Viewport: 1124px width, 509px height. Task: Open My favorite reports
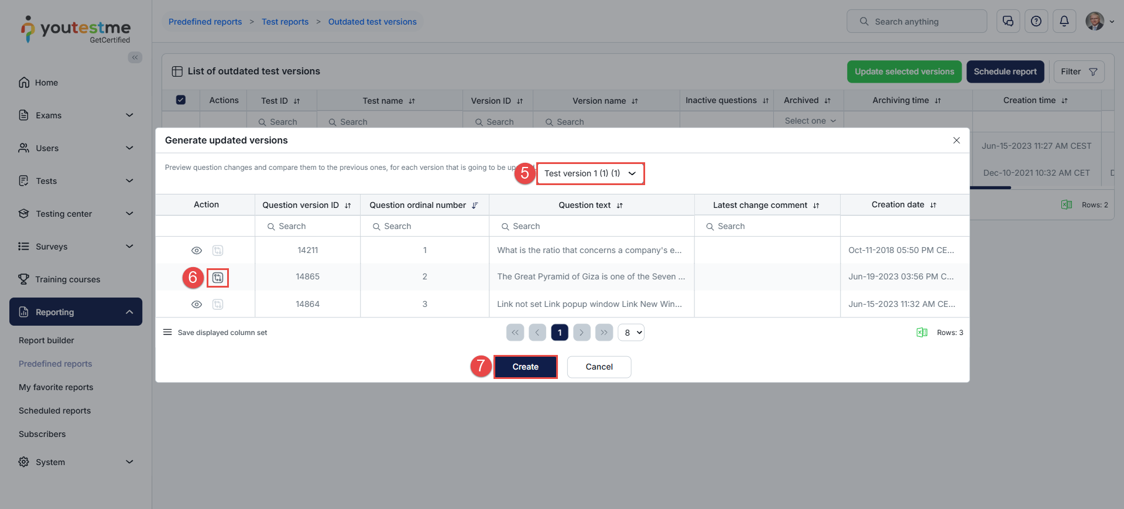tap(56, 387)
